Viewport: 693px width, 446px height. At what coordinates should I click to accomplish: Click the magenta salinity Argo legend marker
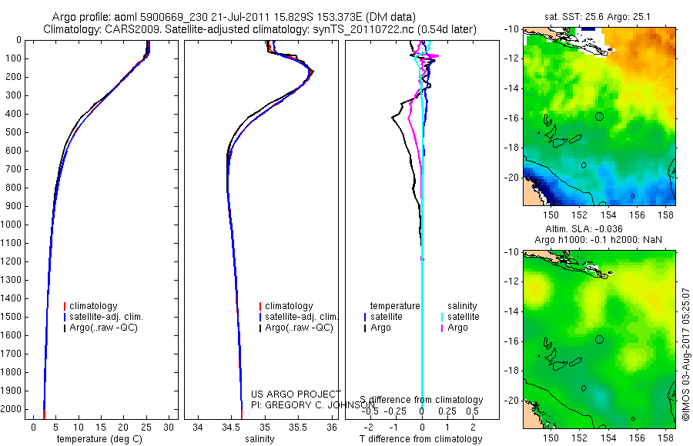[442, 328]
